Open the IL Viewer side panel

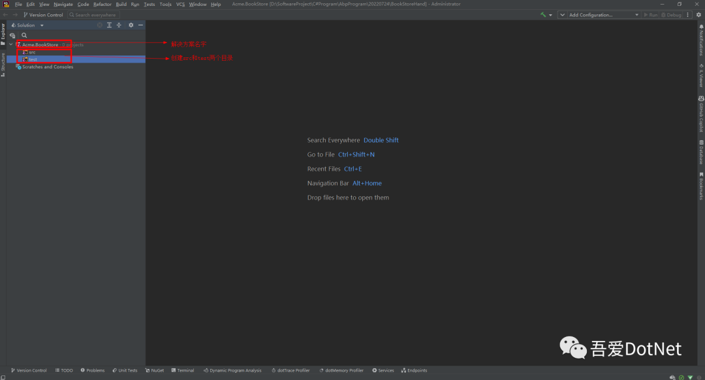click(x=701, y=75)
